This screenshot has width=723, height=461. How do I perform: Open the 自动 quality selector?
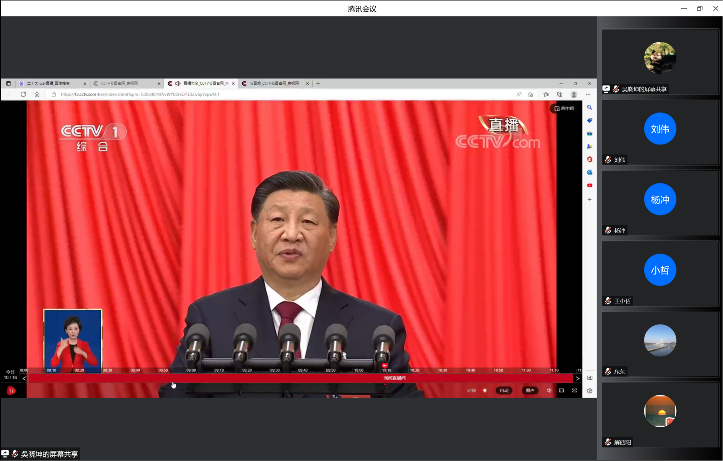point(504,390)
